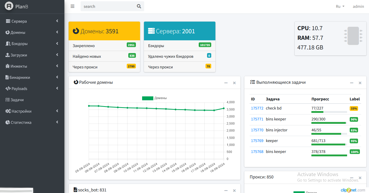
Task: Collapse the Прокси: 850 panel with minus
Action: click(x=352, y=178)
